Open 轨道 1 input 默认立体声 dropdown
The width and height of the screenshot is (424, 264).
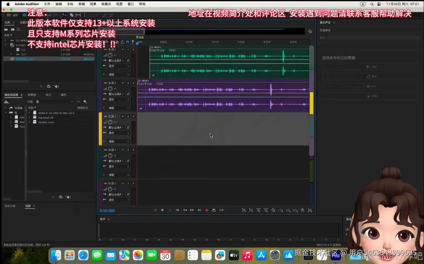(116, 61)
